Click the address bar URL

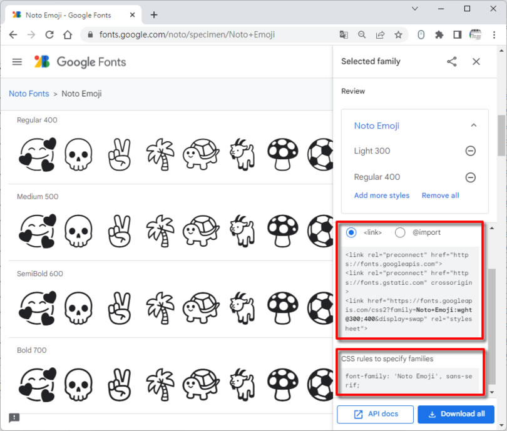click(x=187, y=34)
